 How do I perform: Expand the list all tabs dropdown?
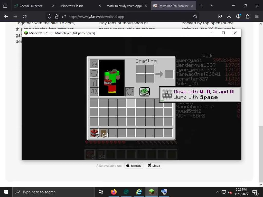212,6
